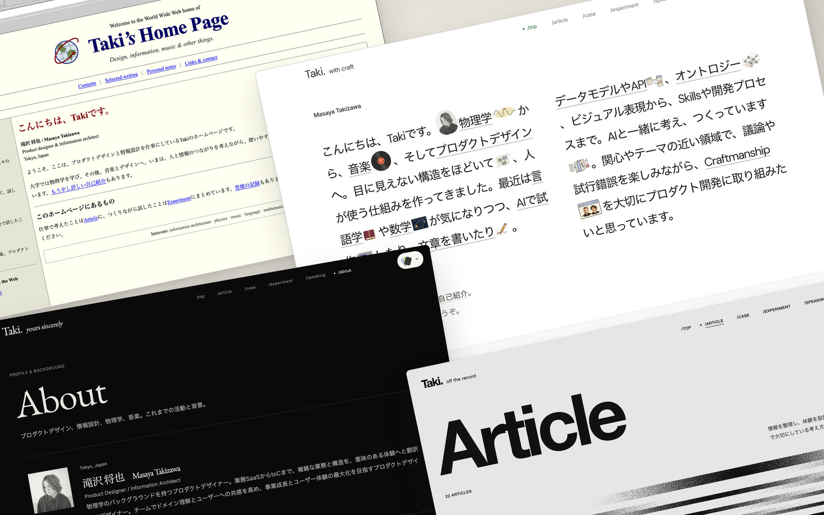Follow the もう少し詳しい自己紹介 link
The width and height of the screenshot is (824, 515).
78,186
